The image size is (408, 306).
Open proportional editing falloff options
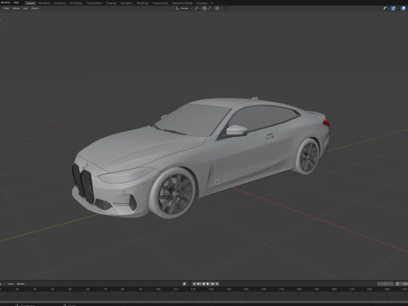[x=222, y=8]
